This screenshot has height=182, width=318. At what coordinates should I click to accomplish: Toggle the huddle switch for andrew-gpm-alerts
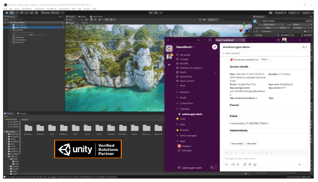coord(213,168)
